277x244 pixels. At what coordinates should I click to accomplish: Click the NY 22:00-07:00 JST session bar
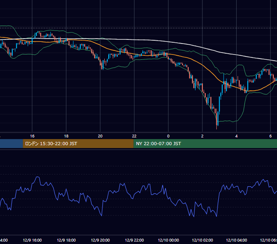(x=205, y=144)
